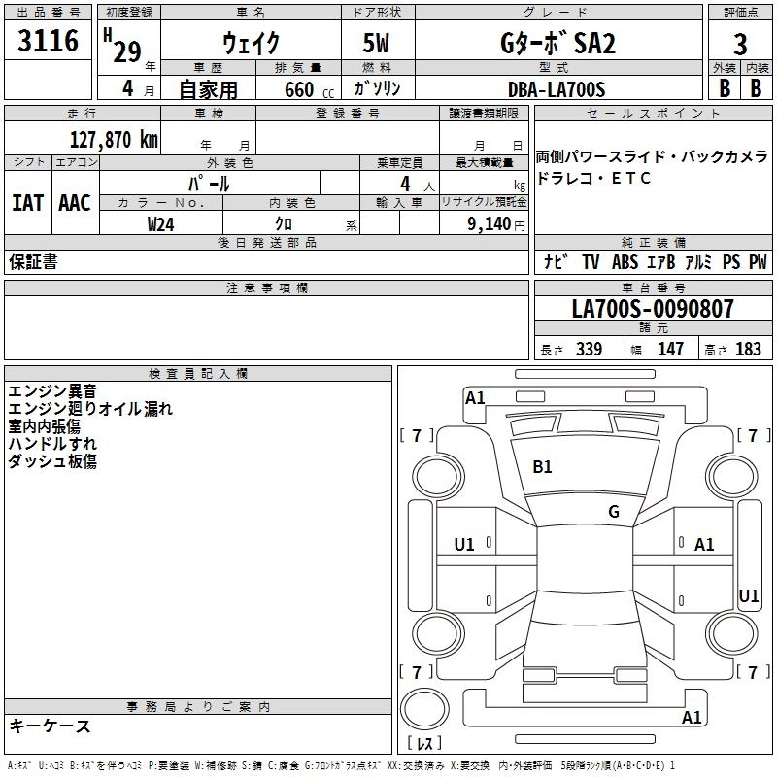Image resolution: width=777 pixels, height=777 pixels.
Task: Click the G windshield glass mark
Action: [613, 512]
